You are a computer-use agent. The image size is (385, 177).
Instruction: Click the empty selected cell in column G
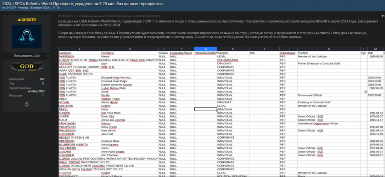tap(205, 109)
